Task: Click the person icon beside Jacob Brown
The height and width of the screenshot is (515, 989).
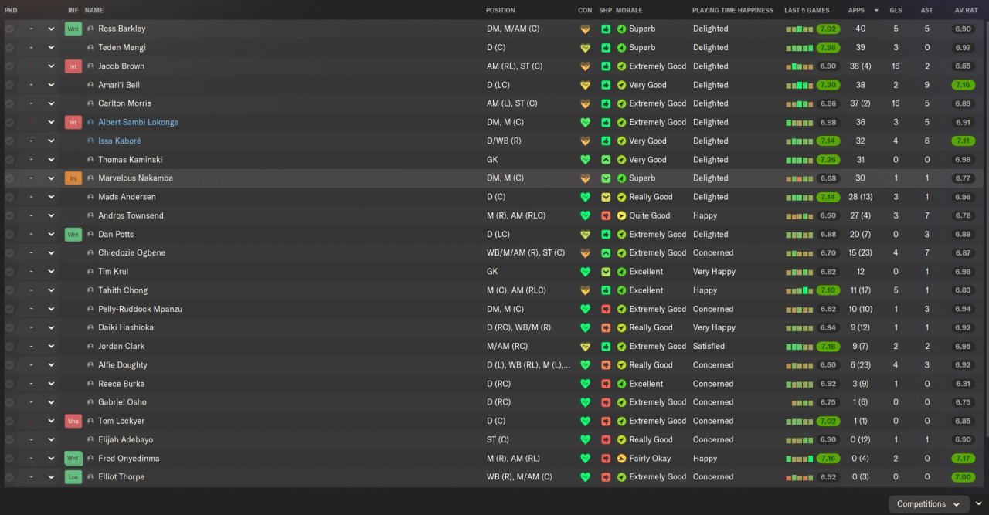Action: coord(90,66)
